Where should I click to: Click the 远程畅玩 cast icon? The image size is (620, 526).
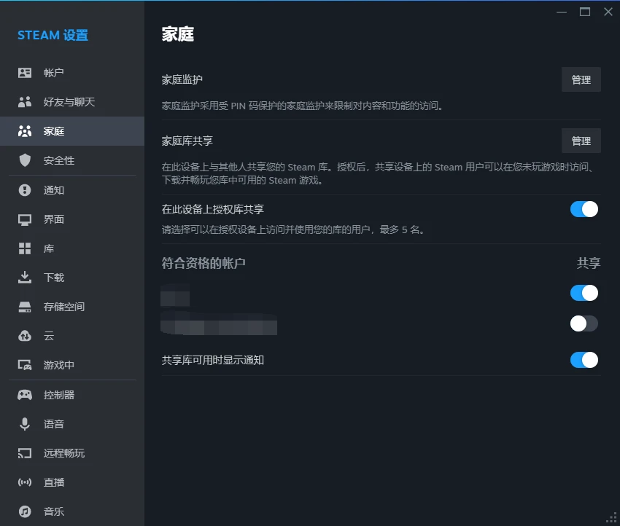[x=25, y=453]
